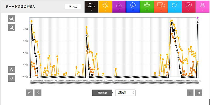The height and width of the screenshot is (105, 210).
Task: Expand the green radio airplay chart item
Action: coord(147,6)
